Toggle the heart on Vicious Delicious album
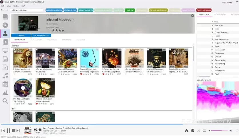The width and height of the screenshot is (239, 138). pos(37,104)
